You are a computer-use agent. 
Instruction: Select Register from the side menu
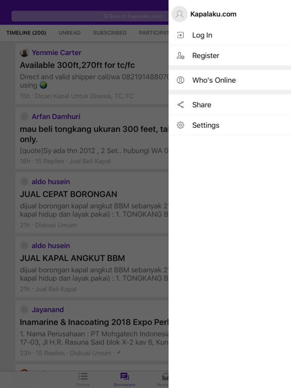(230, 56)
